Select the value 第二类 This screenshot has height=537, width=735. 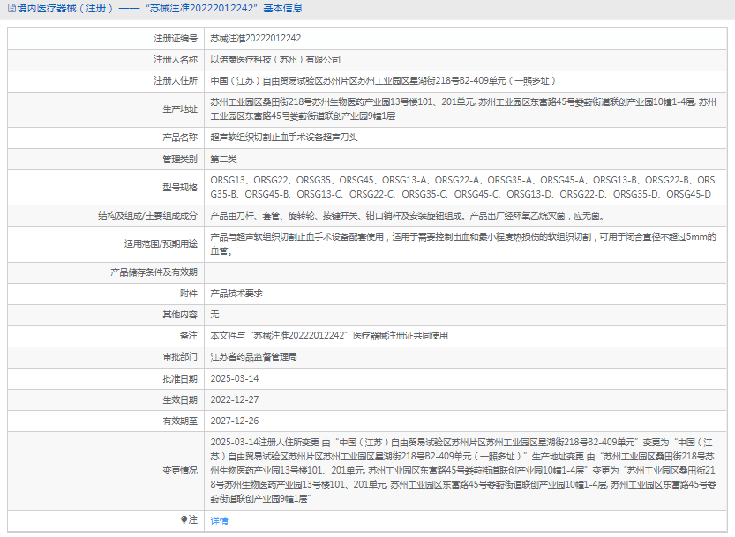tap(223, 160)
